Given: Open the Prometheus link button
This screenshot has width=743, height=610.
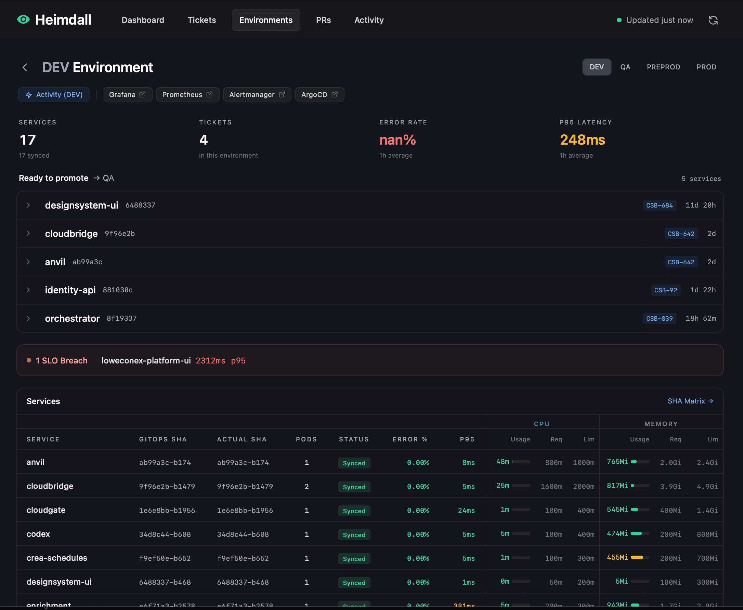Looking at the screenshot, I should (x=187, y=94).
